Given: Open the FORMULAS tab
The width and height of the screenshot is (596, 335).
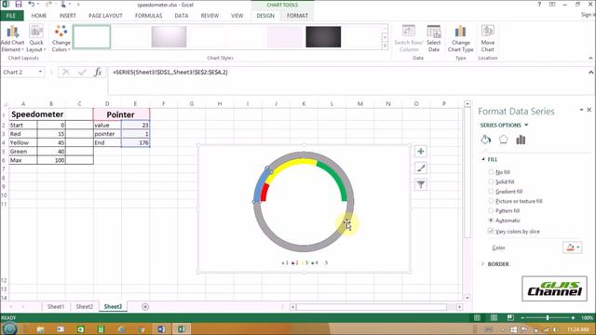Looking at the screenshot, I should pyautogui.click(x=148, y=16).
